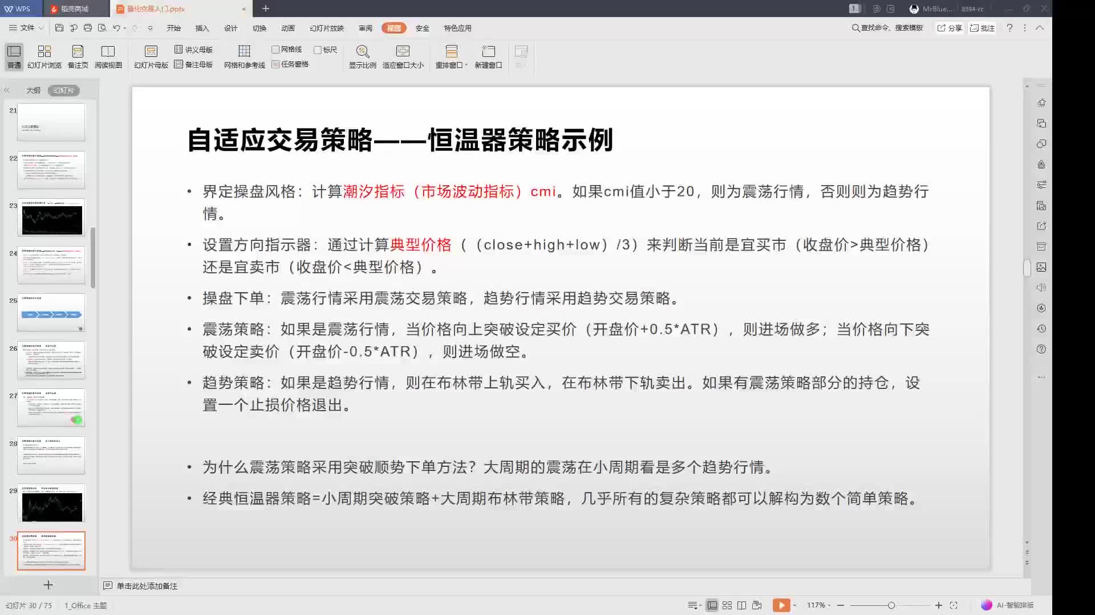Image resolution: width=1095 pixels, height=615 pixels.
Task: Open 幻灯片浏览 slide sorter view
Action: [44, 57]
